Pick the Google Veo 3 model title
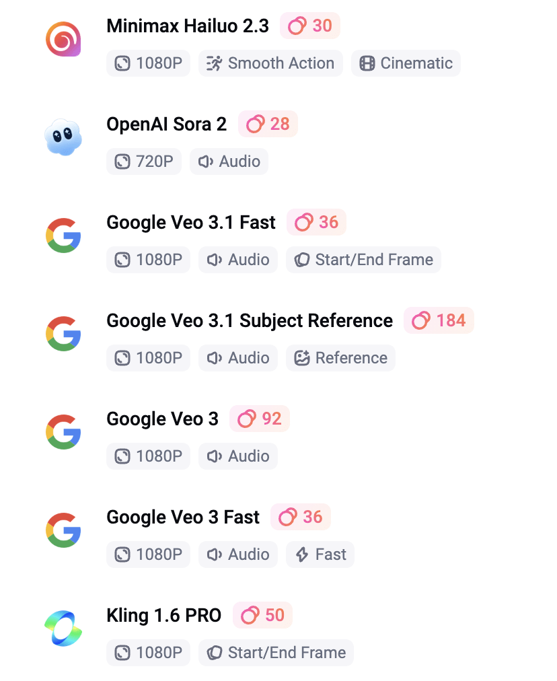This screenshot has width=557, height=681. 163,419
